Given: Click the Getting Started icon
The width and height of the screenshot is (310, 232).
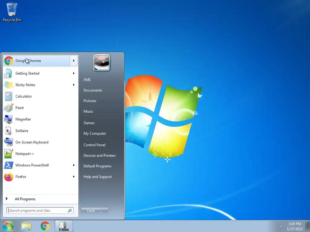Looking at the screenshot, I should tap(8, 73).
